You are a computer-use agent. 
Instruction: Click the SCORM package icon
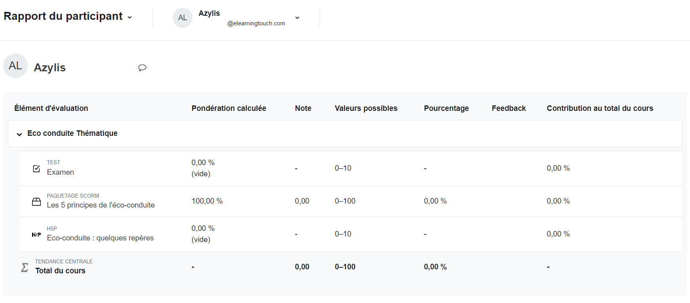(x=36, y=202)
